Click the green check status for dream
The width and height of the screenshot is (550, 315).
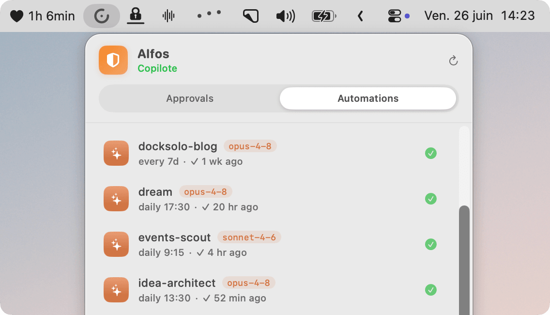(x=431, y=199)
